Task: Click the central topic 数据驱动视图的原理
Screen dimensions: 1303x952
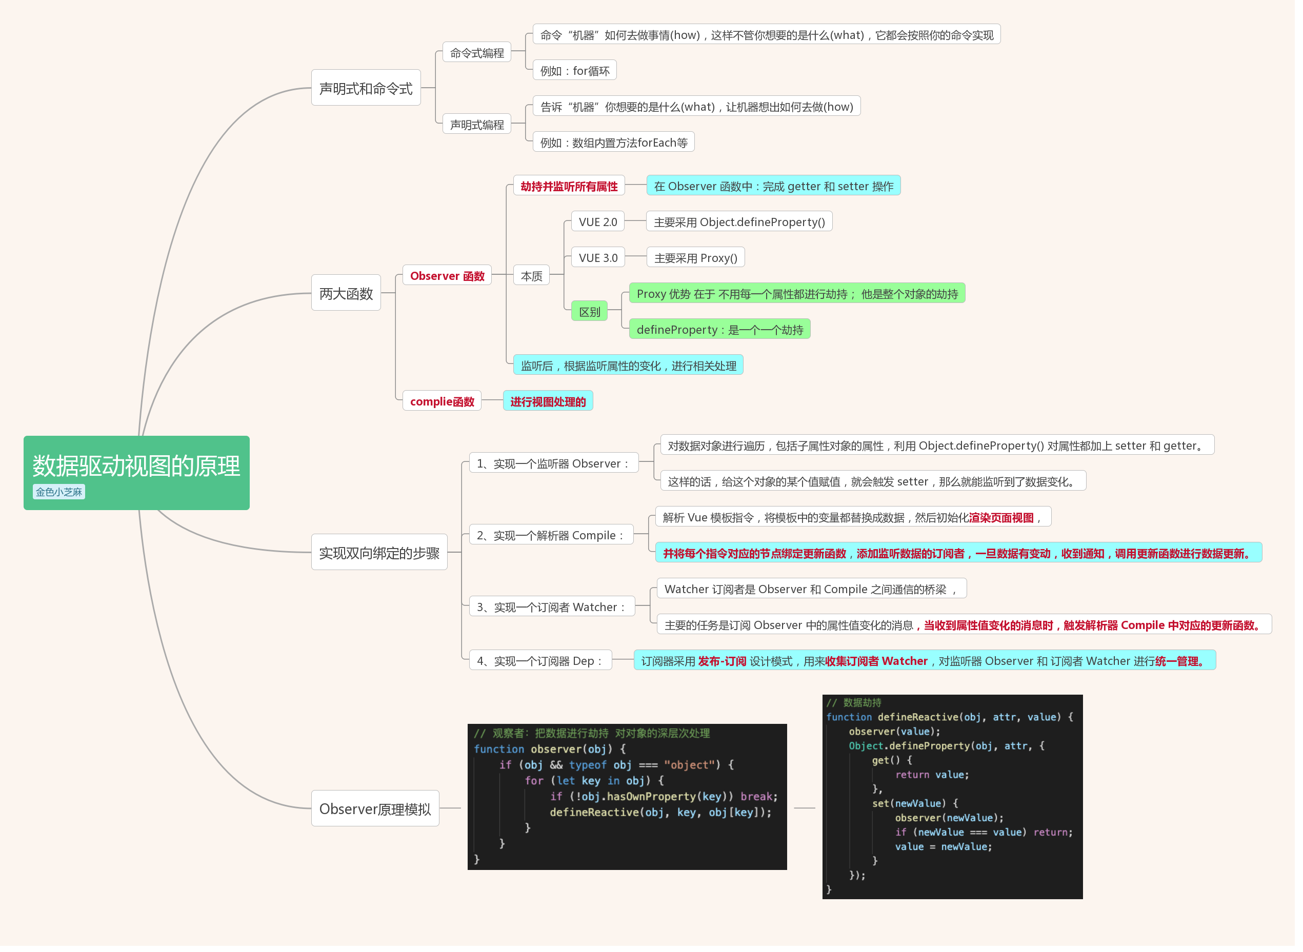Action: tap(136, 465)
